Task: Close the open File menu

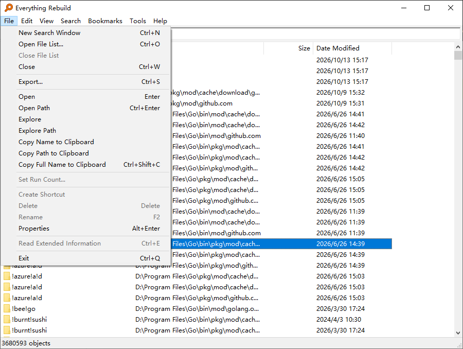Action: point(9,21)
